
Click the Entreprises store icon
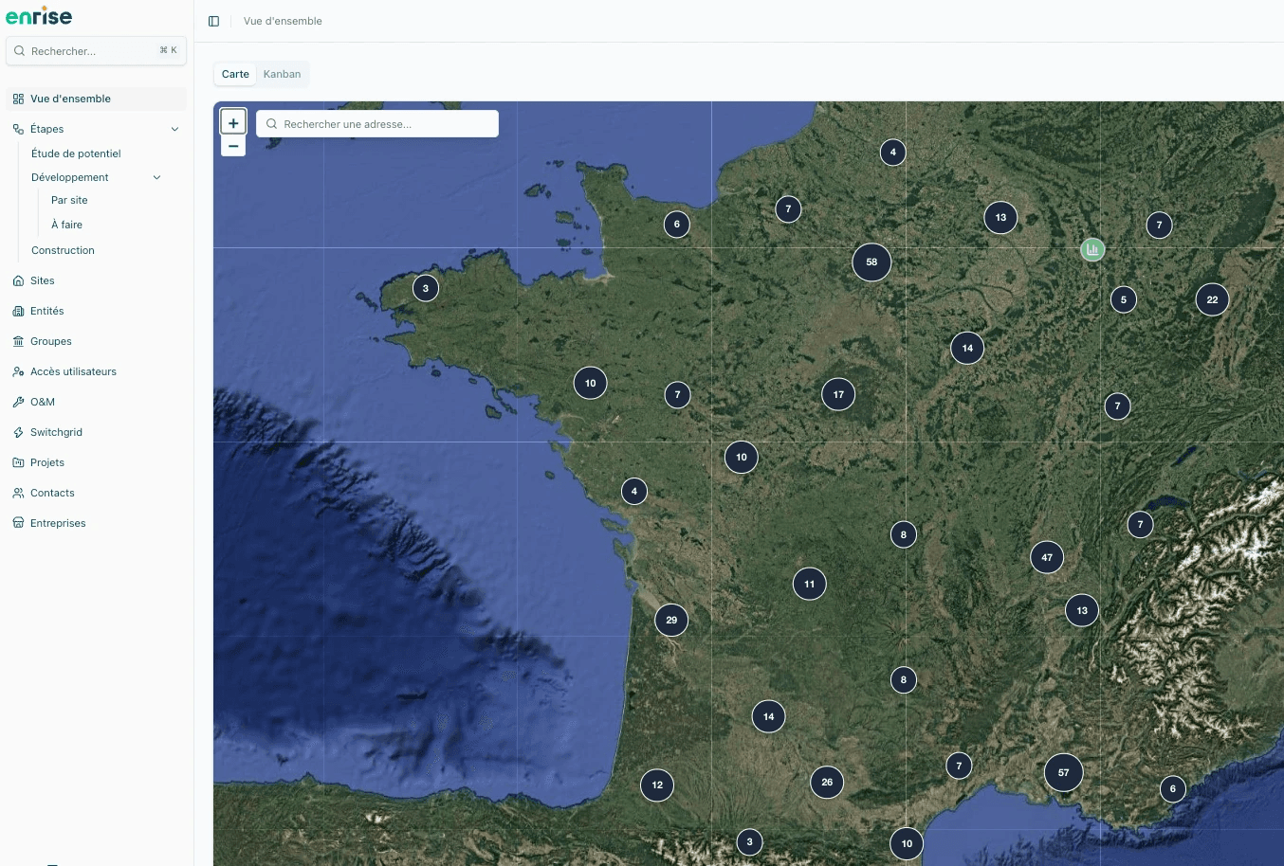[18, 523]
